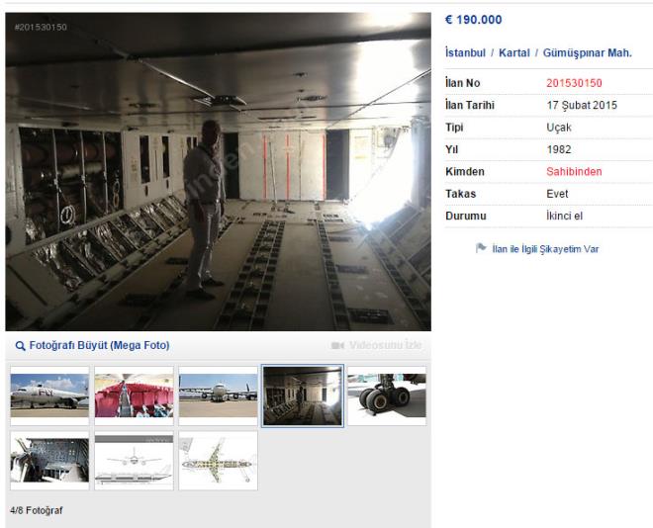Click the Sahibinden seller link
The width and height of the screenshot is (653, 528).
click(574, 171)
